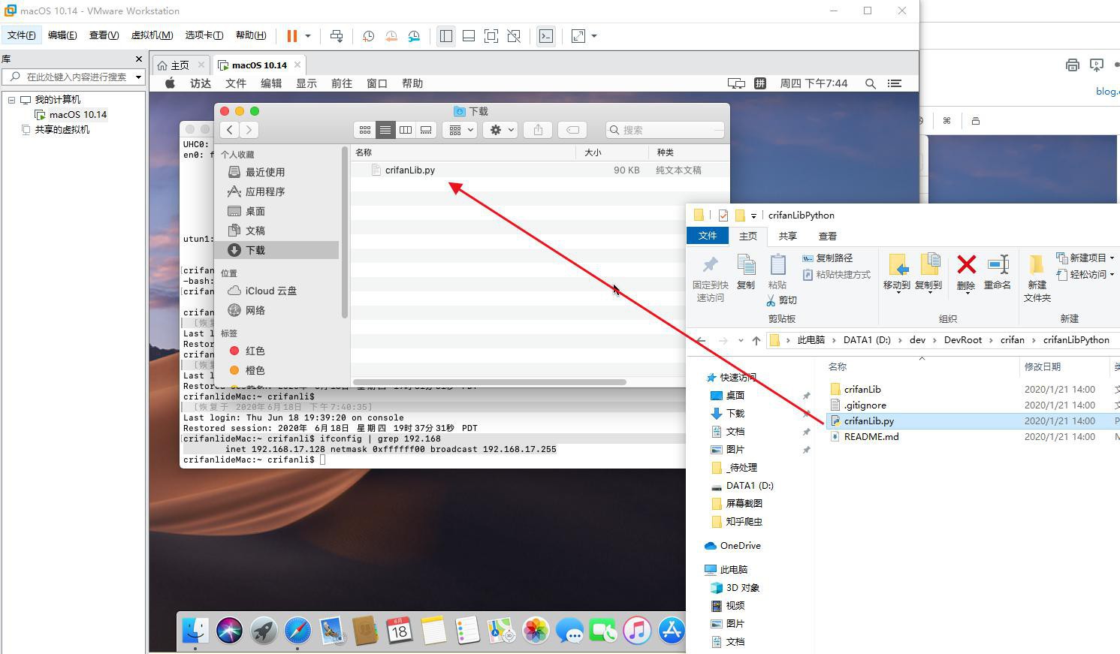Open Photos app from the dock
Screen dimensions: 1120x654
pyautogui.click(x=536, y=630)
